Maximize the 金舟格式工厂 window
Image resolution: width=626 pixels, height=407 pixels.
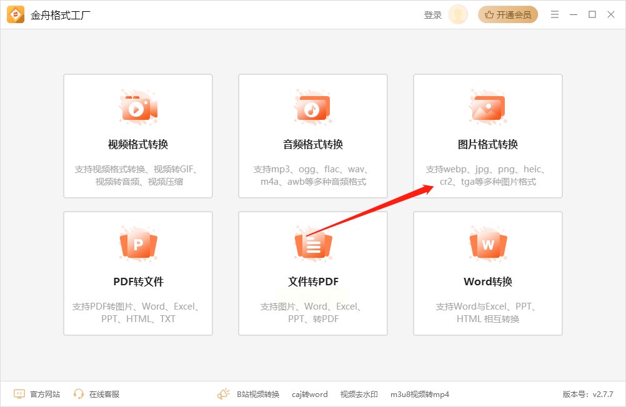592,14
